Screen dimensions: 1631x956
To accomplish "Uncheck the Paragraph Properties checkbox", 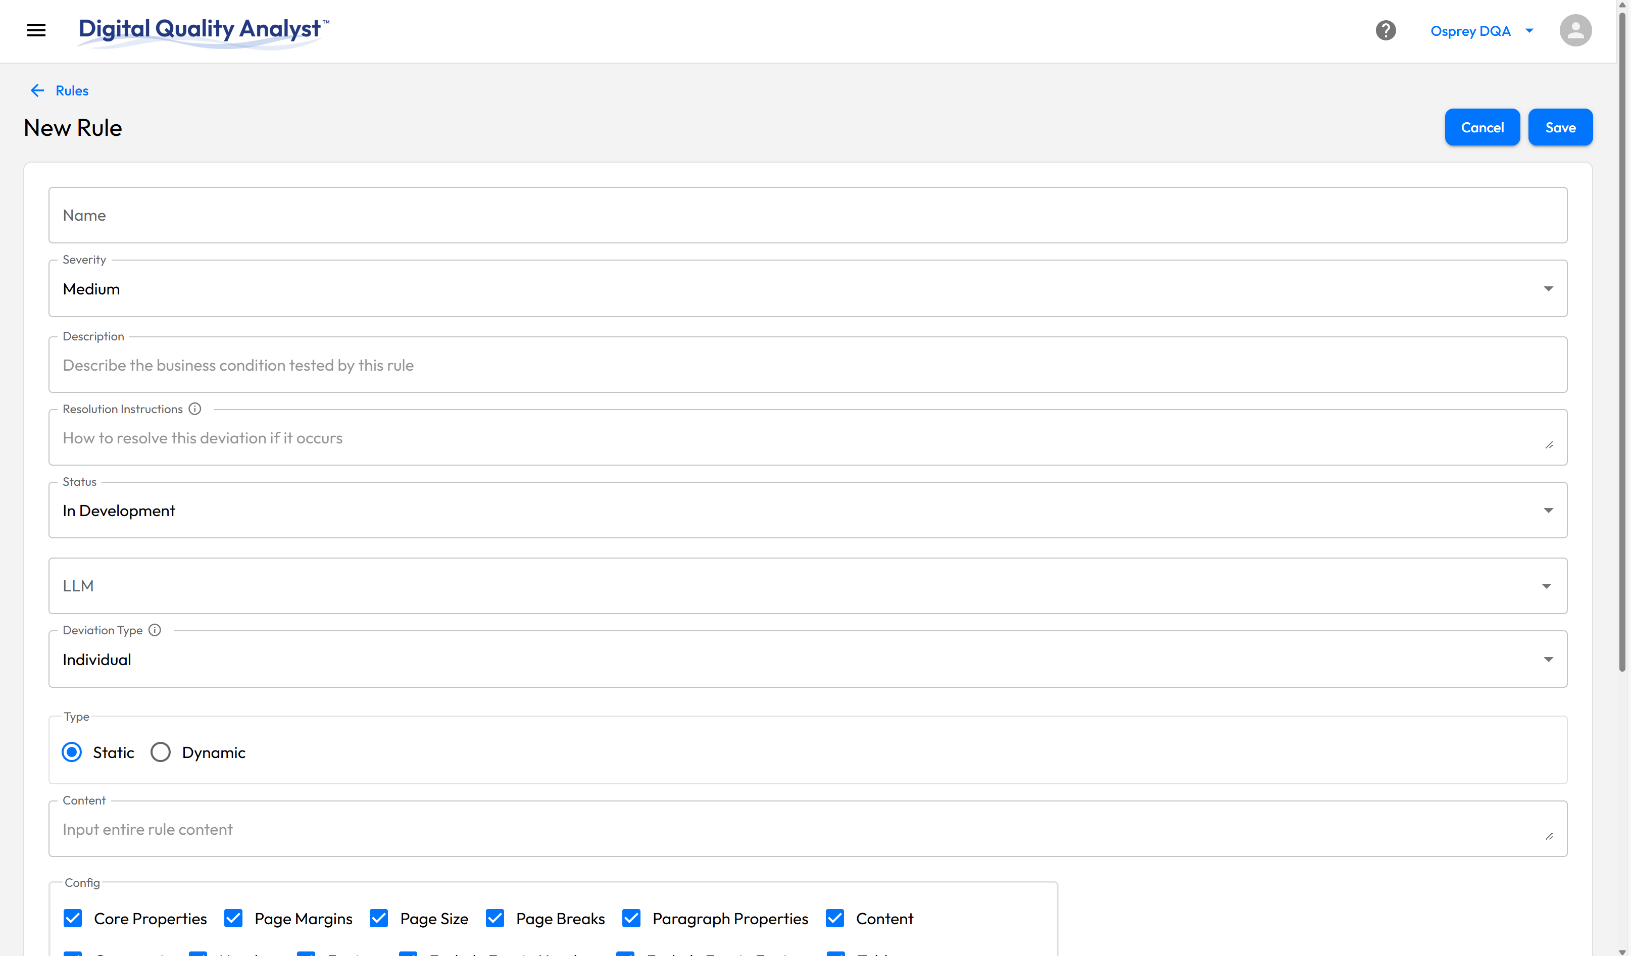I will pyautogui.click(x=631, y=919).
